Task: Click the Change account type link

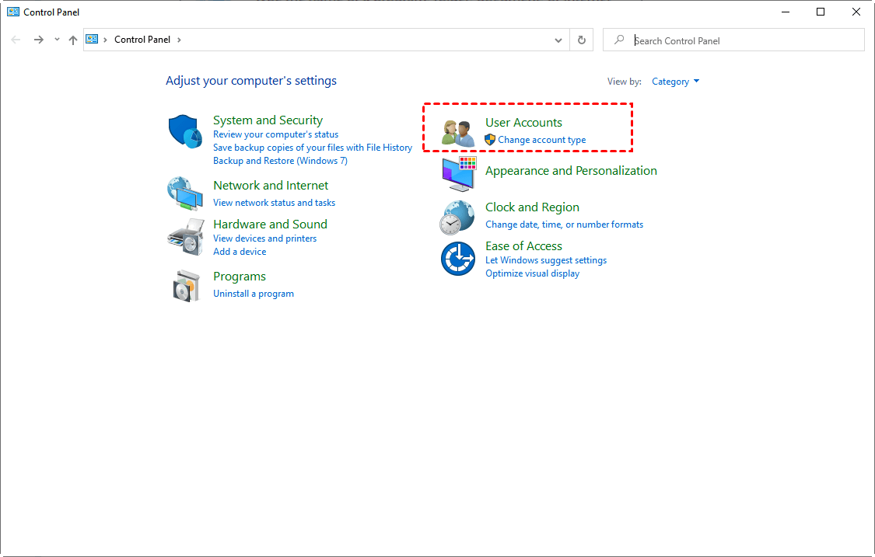Action: pyautogui.click(x=541, y=140)
